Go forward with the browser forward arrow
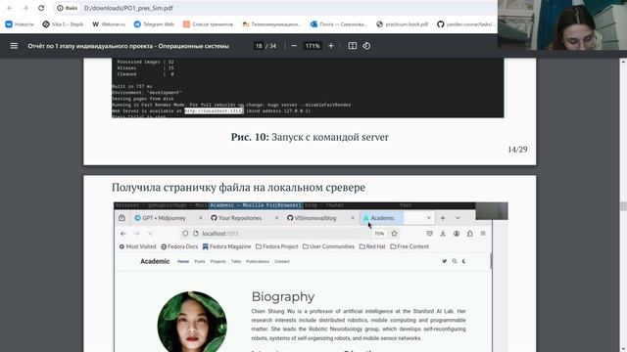627x352 pixels. click(25, 8)
